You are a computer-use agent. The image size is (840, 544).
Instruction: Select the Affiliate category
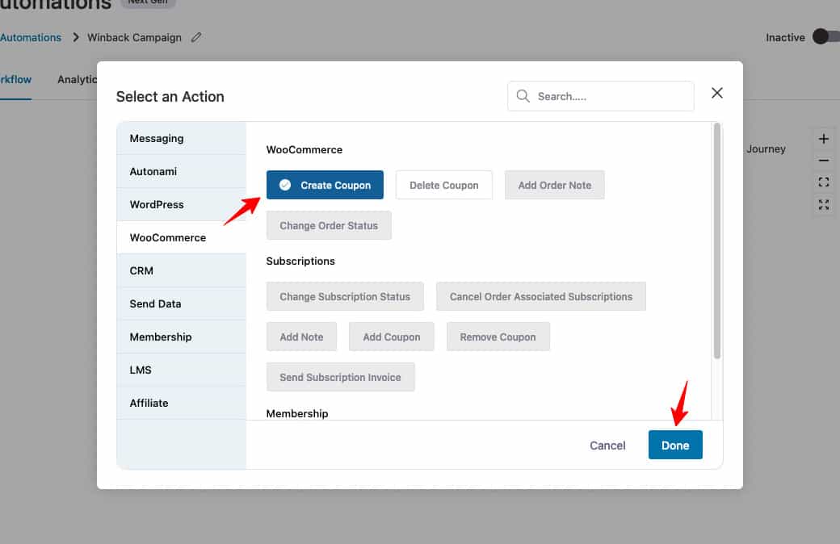(149, 402)
